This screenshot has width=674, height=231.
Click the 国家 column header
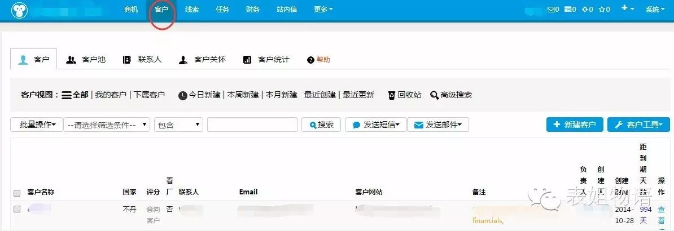pyautogui.click(x=129, y=192)
